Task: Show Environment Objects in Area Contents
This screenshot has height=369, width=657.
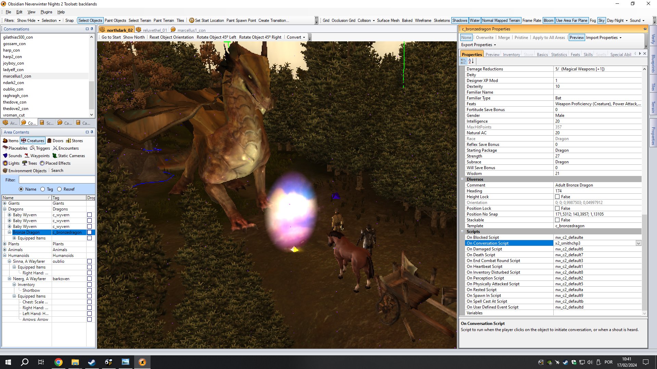Action: coord(25,171)
